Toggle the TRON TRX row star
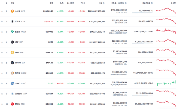 [2, 104]
